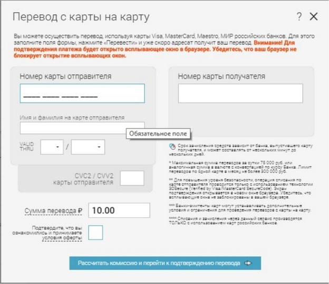Image resolution: width=329 pixels, height=284 pixels.
Task: Click the 'Номер карты получателя' heading
Action: [221, 76]
